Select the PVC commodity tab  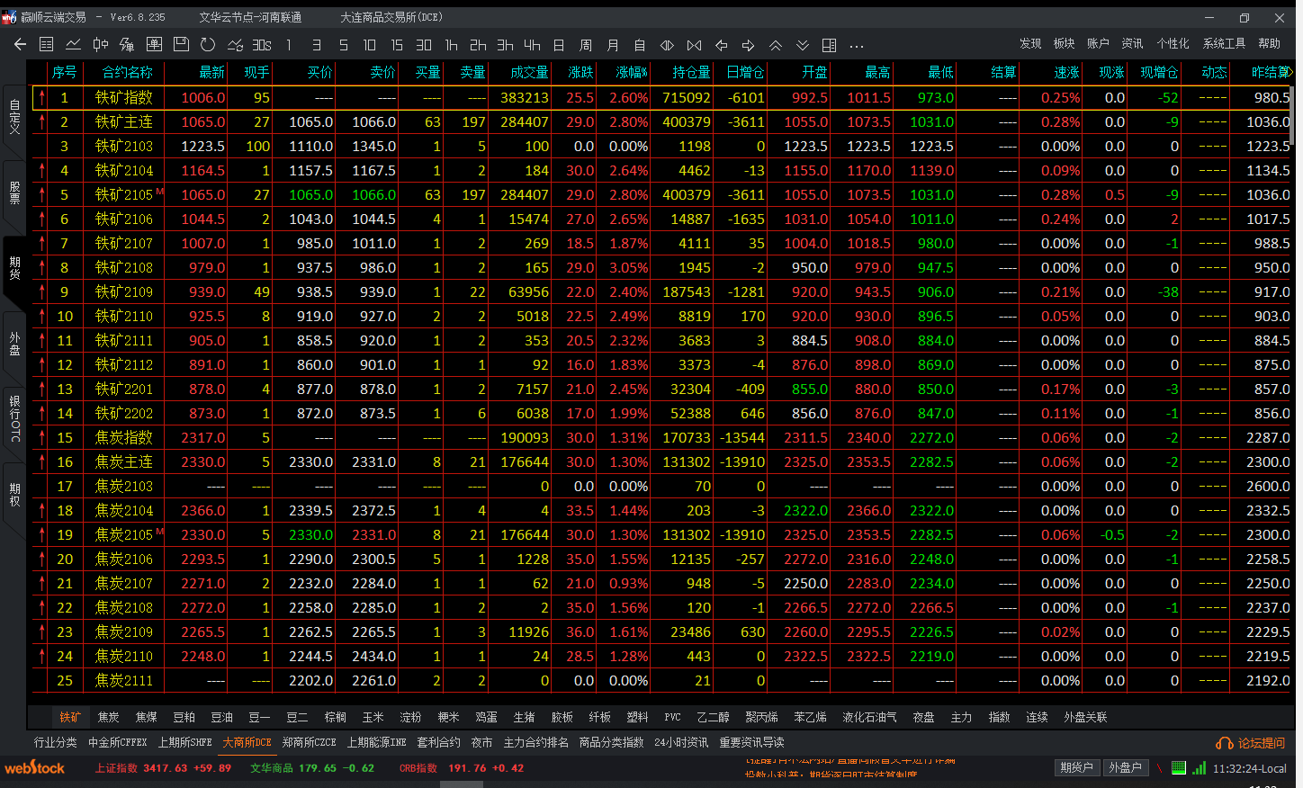pos(672,717)
